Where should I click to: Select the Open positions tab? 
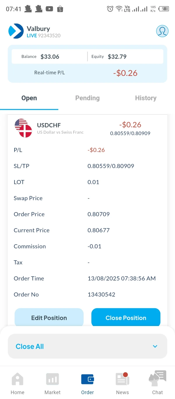[x=29, y=98]
